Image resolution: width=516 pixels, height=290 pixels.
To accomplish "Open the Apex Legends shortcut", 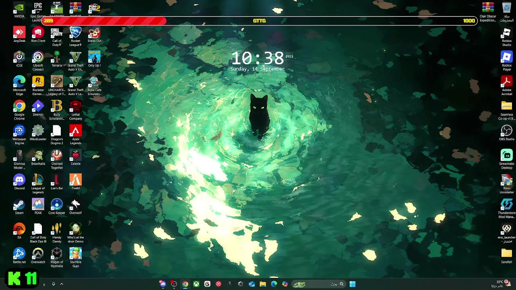I will (75, 135).
